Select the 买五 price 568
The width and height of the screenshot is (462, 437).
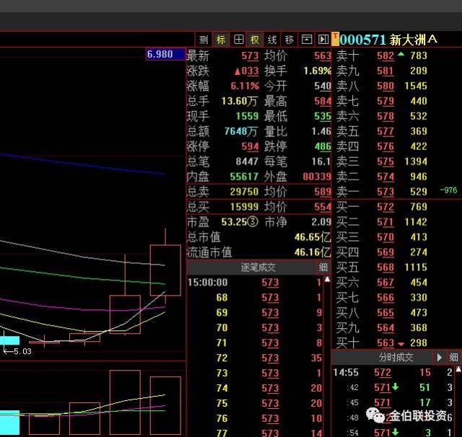click(385, 268)
